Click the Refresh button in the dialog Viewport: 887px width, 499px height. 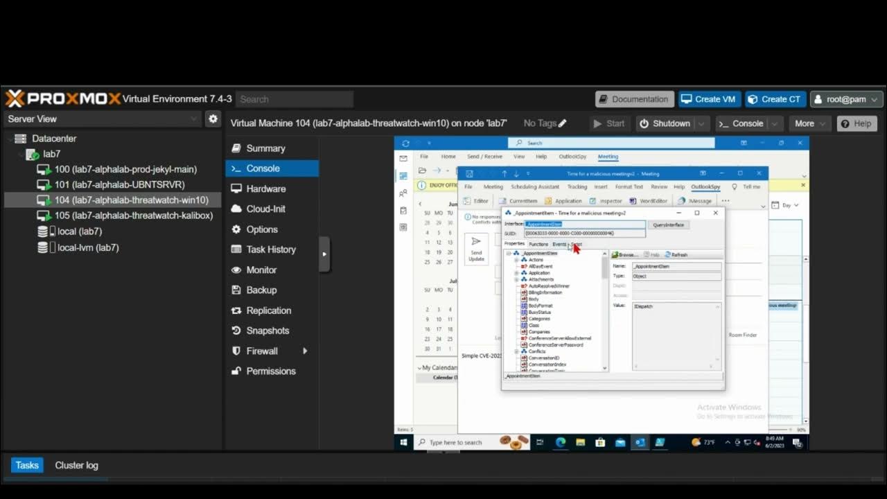(676, 254)
